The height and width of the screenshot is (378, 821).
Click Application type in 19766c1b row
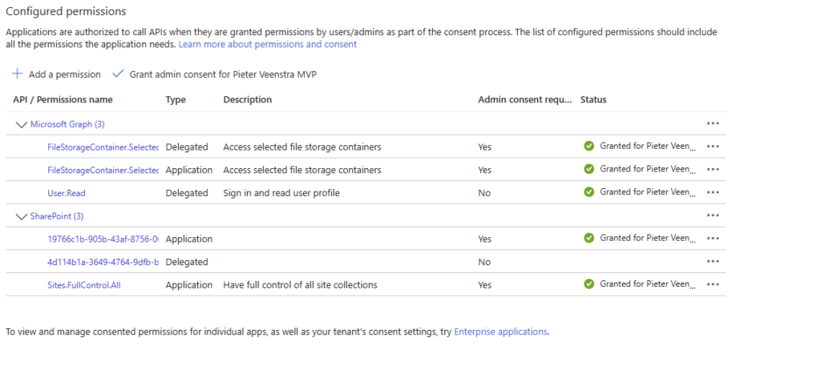click(x=189, y=239)
